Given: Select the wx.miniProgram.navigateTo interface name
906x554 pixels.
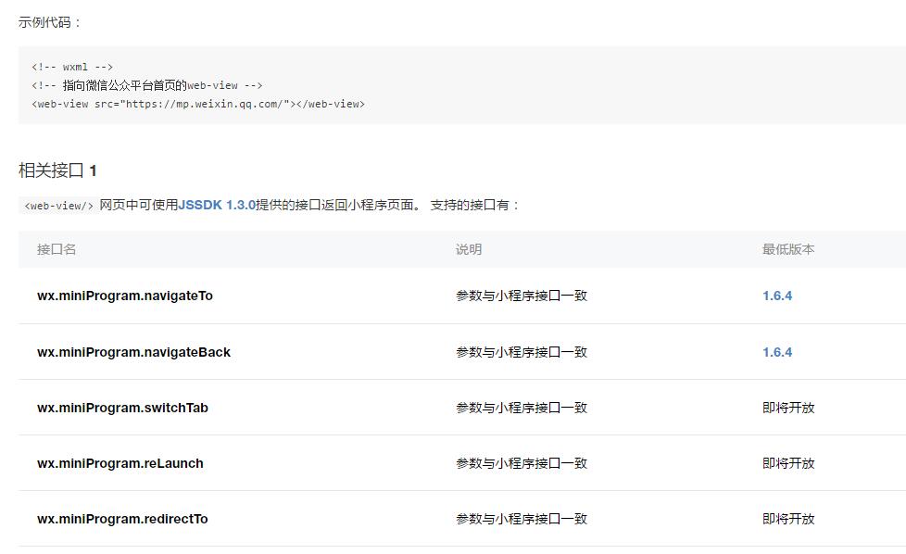Looking at the screenshot, I should click(x=125, y=296).
